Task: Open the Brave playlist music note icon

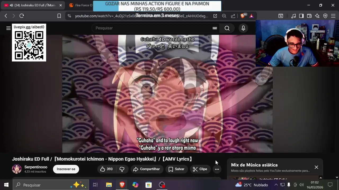Action: coord(293,16)
